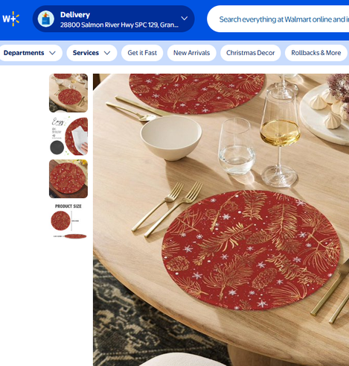
Task: Click the delivery shopping bag icon
Action: tap(46, 19)
